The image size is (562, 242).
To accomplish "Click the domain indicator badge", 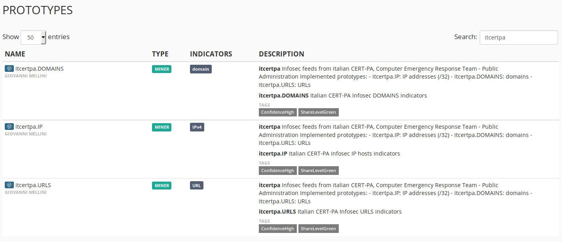I will pos(201,69).
